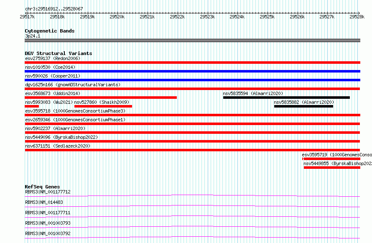
Task: Click the short red nsv5993083 bar
Action: click(32, 106)
